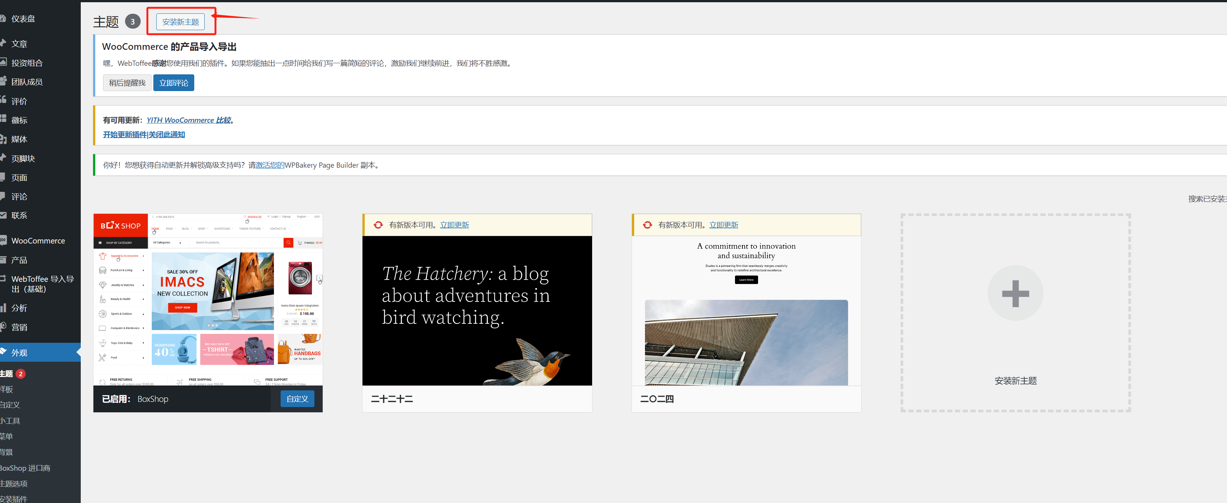Click the 安装新主题 button at top
Viewport: 1227px width, 503px height.
[180, 22]
